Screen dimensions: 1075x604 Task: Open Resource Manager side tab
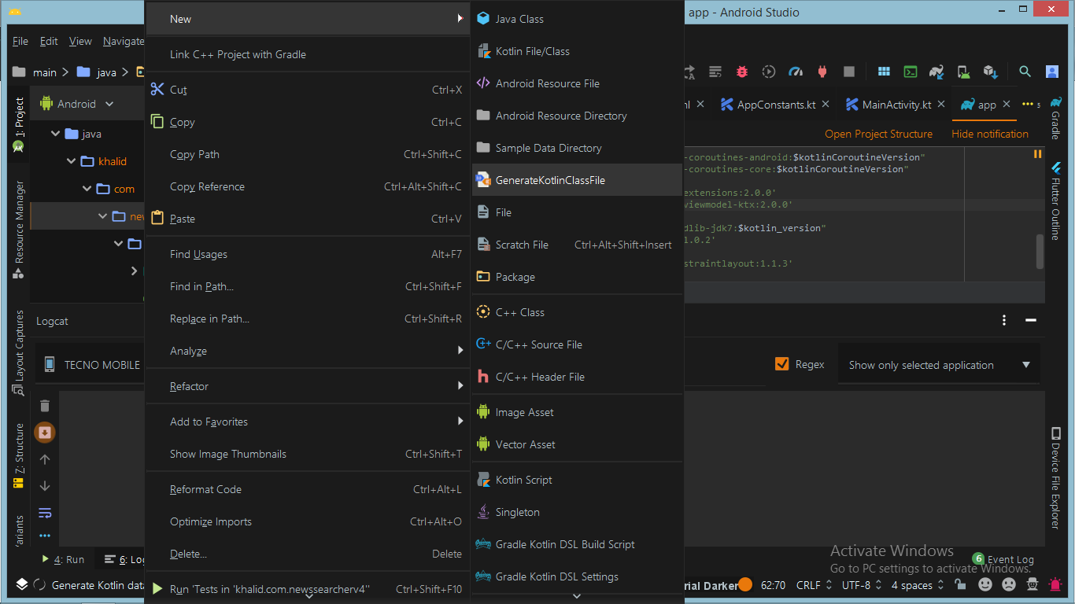pyautogui.click(x=19, y=229)
